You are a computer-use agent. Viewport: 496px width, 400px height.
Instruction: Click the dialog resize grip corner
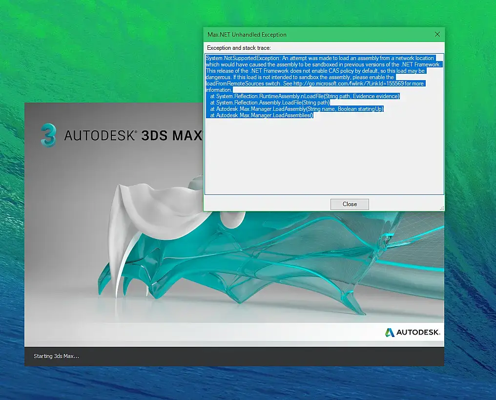442,208
